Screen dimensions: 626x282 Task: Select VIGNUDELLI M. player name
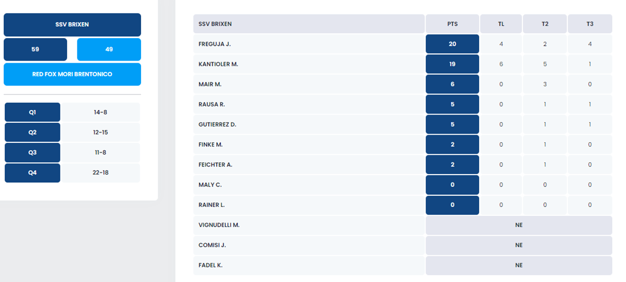(x=219, y=225)
